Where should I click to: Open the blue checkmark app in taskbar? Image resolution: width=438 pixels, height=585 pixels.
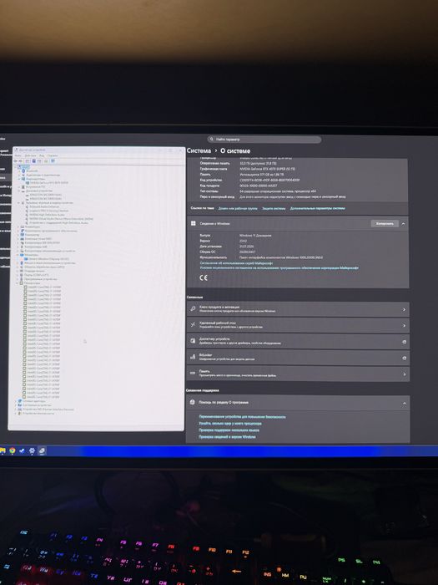(x=22, y=450)
